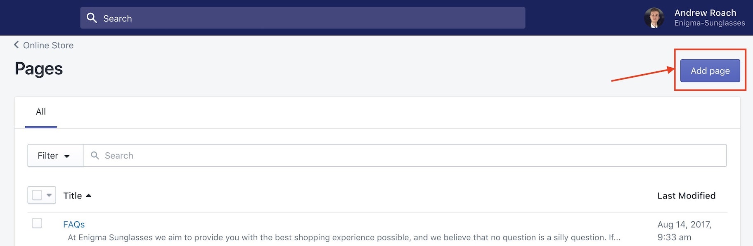The image size is (753, 246).
Task: Expand bulk selection arrow beside select-all checkbox
Action: click(x=49, y=195)
